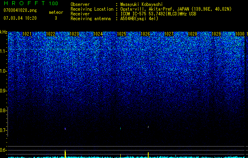Click the 0.9 kHz axis label
Viewport: 248px width, 158px height.
point(3,91)
